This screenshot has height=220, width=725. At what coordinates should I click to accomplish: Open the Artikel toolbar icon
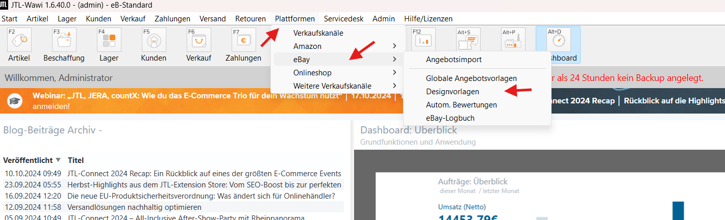19,40
